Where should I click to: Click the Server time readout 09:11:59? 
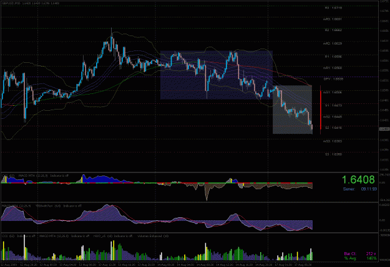click(359, 189)
